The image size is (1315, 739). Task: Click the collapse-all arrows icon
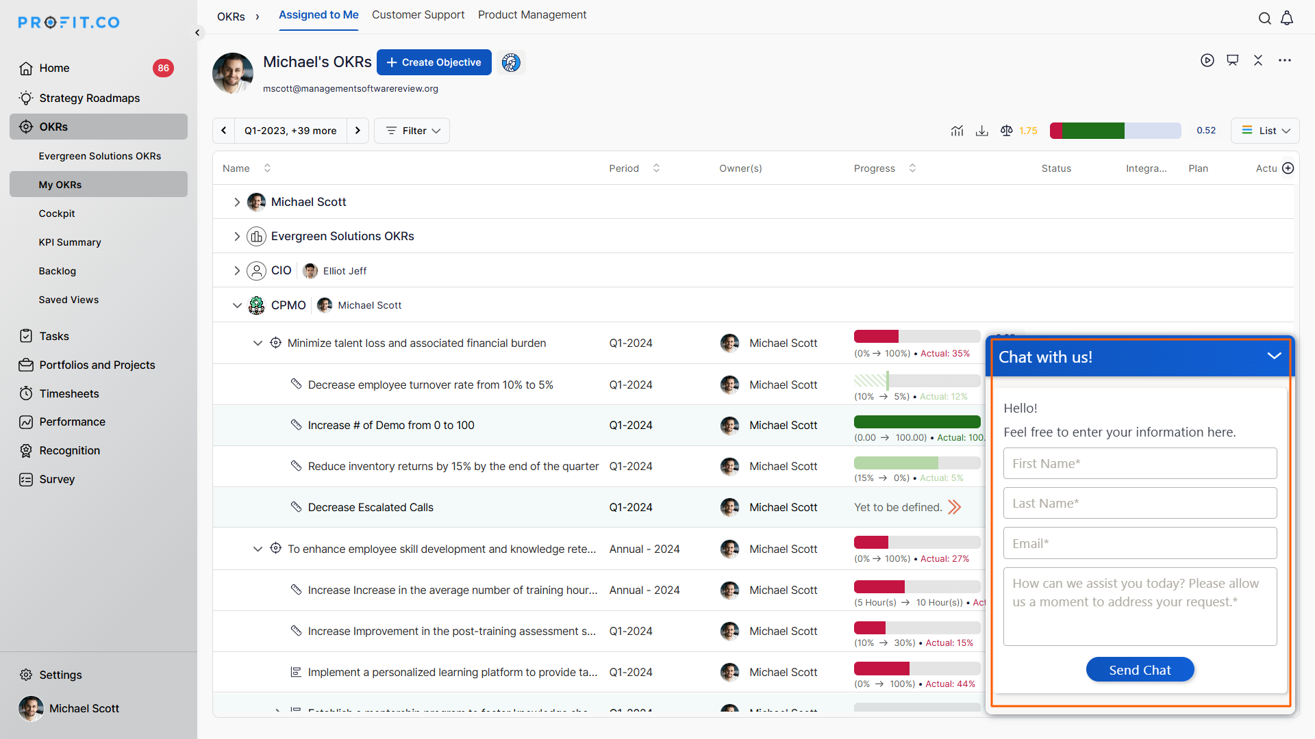pos(1258,60)
